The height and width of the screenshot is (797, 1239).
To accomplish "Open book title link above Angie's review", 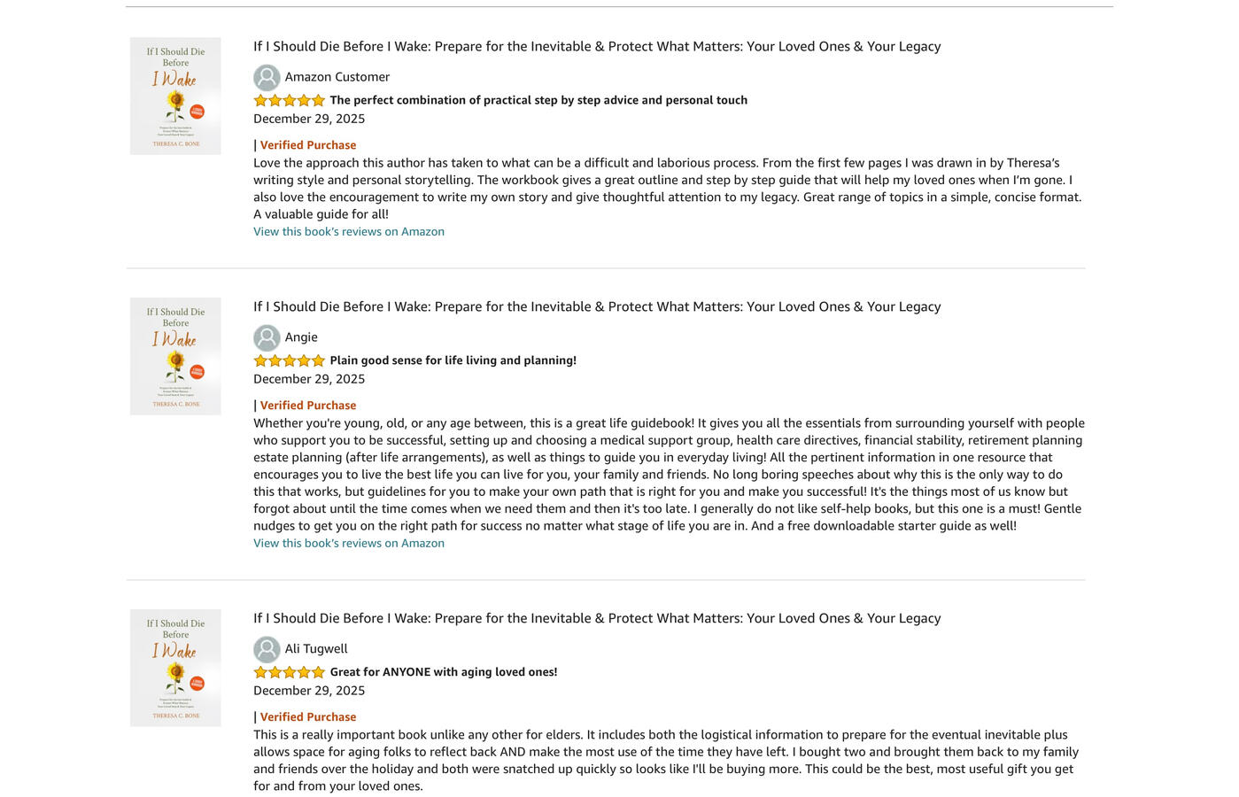I will [597, 306].
